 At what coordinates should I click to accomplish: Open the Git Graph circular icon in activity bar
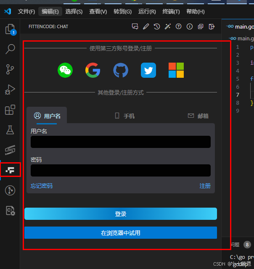tap(10, 190)
